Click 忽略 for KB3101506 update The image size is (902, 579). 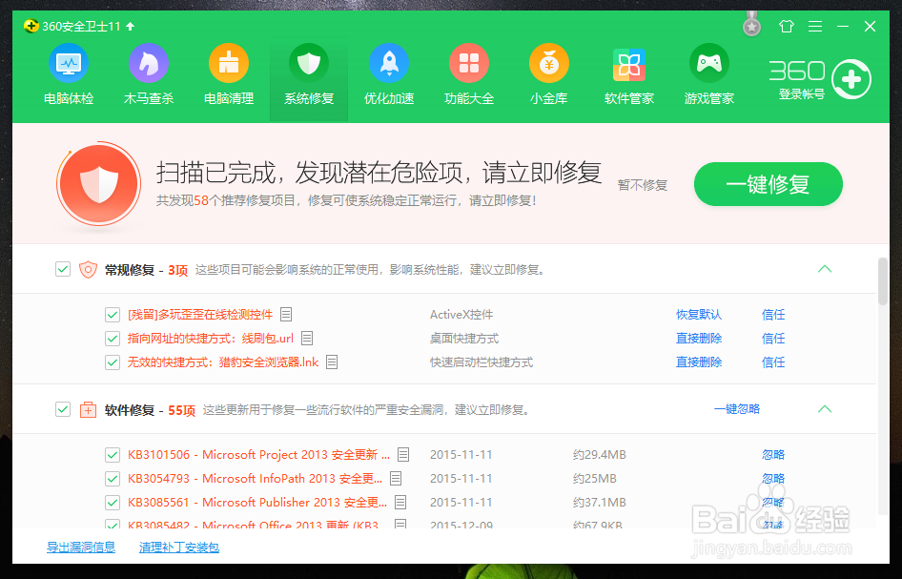coord(773,455)
